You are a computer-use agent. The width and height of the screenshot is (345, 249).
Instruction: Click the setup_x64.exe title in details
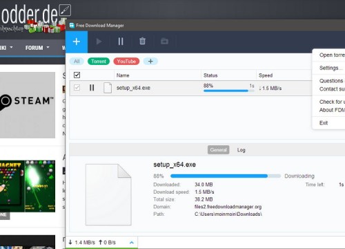pos(175,165)
